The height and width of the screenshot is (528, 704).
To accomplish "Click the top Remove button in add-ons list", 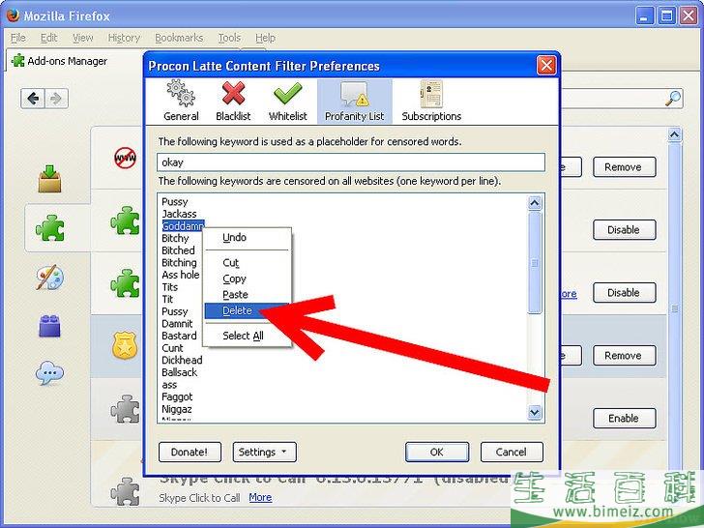I will (x=624, y=167).
